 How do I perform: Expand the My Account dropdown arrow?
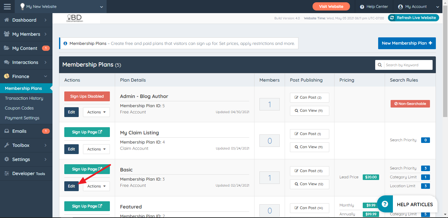pyautogui.click(x=438, y=7)
